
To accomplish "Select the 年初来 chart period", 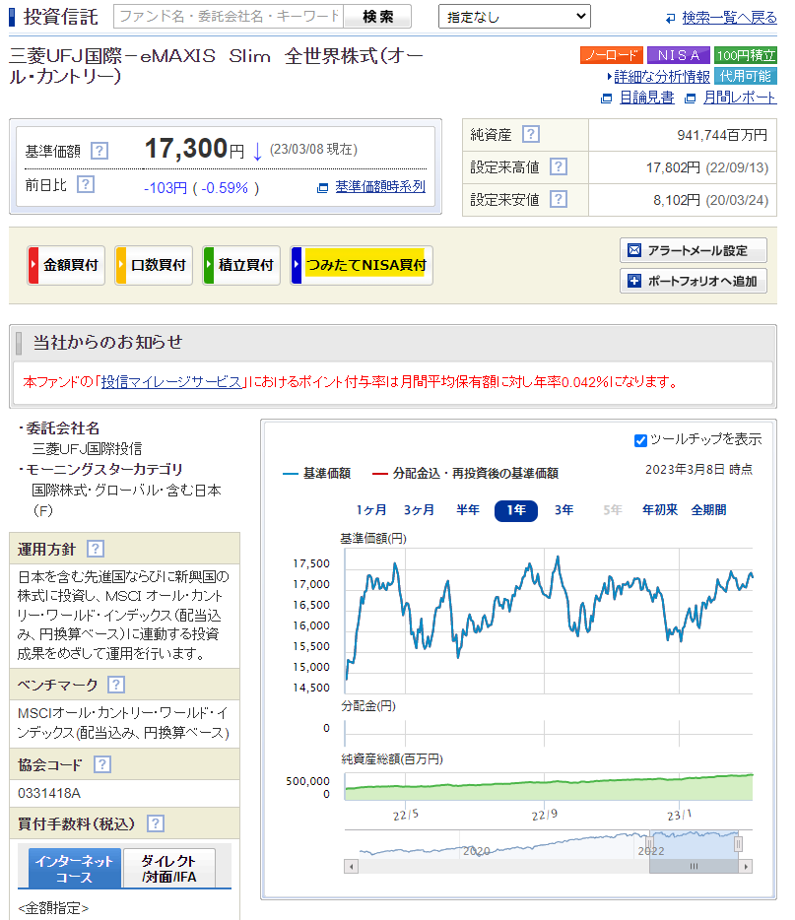I will coord(660,510).
